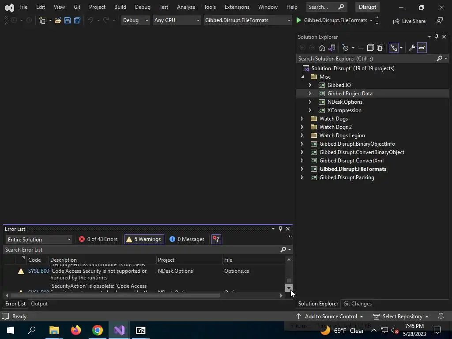Click the Error List horizontal scrollbar
Screen dimensions: 452x339
(x=115, y=295)
